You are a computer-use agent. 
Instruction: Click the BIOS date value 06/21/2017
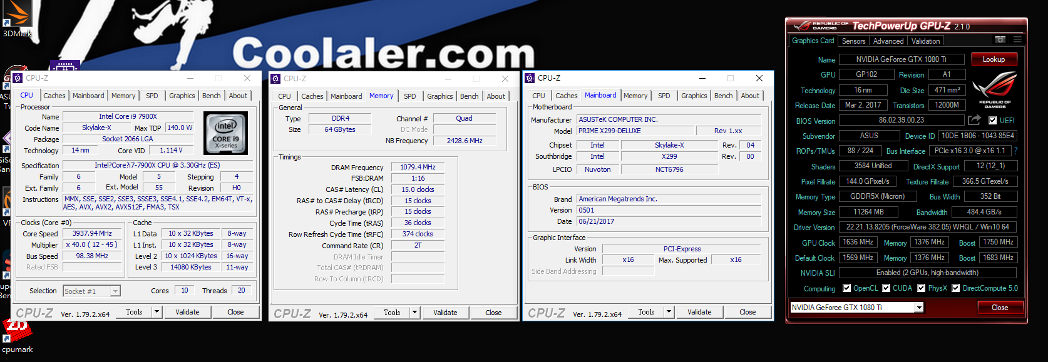669,221
